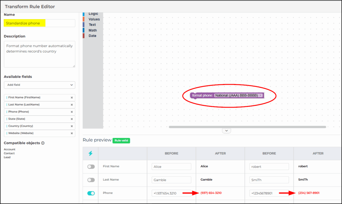
Task: Click the Rule valid status badge
Action: coord(121,140)
